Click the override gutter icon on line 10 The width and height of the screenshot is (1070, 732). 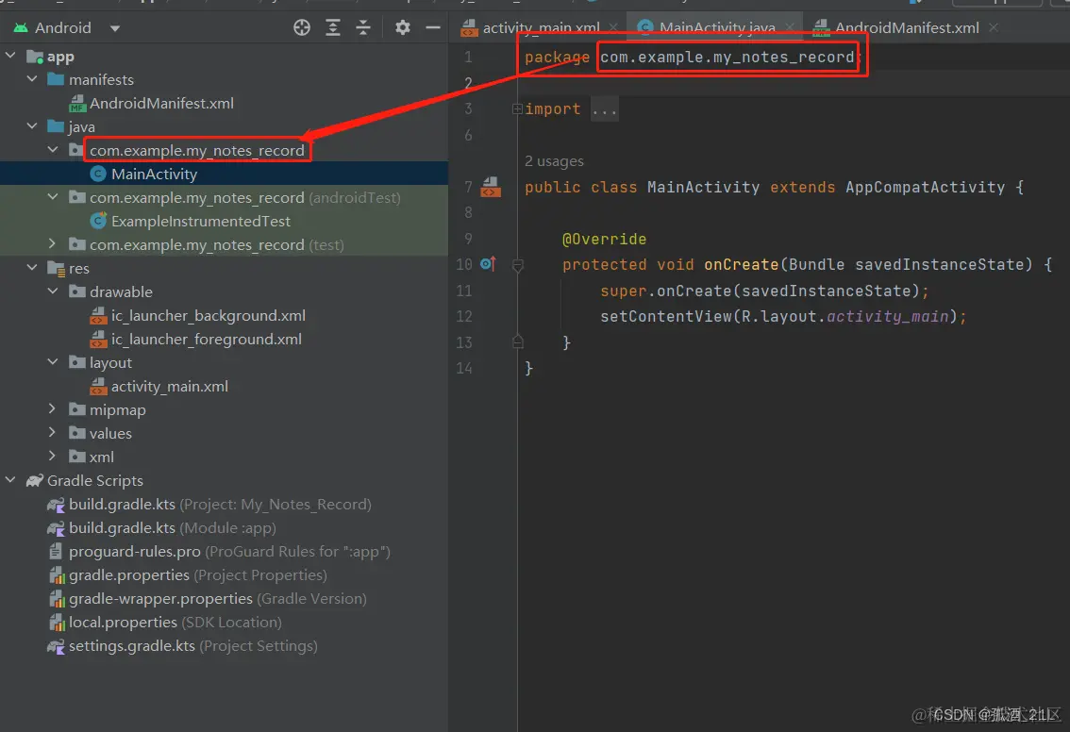click(x=488, y=264)
